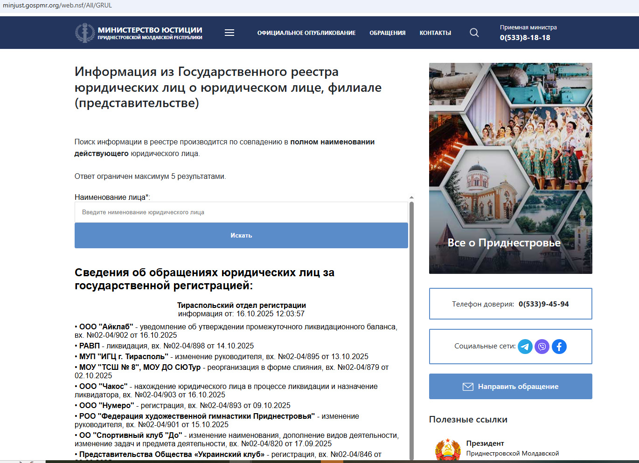Click the search magnifier icon

(474, 33)
